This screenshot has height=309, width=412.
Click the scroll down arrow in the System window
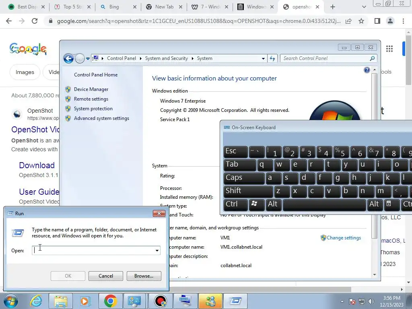point(375,274)
